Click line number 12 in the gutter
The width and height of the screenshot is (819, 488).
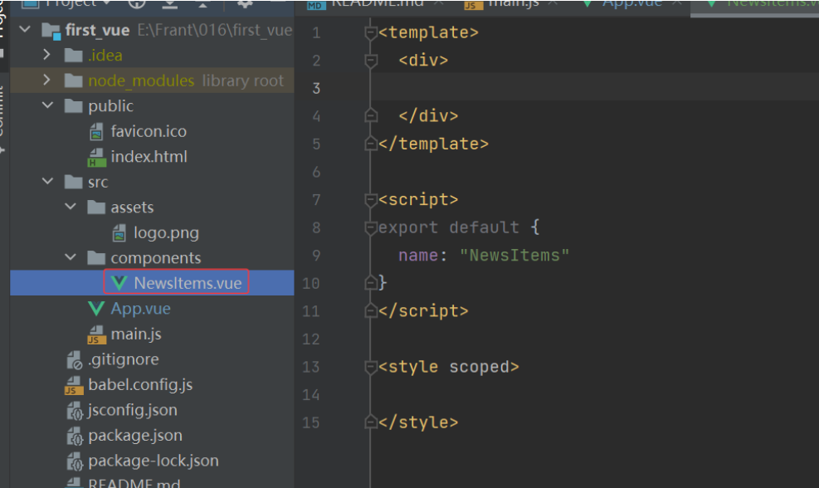click(x=311, y=339)
